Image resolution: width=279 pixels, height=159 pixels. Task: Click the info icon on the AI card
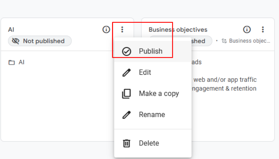tap(106, 30)
